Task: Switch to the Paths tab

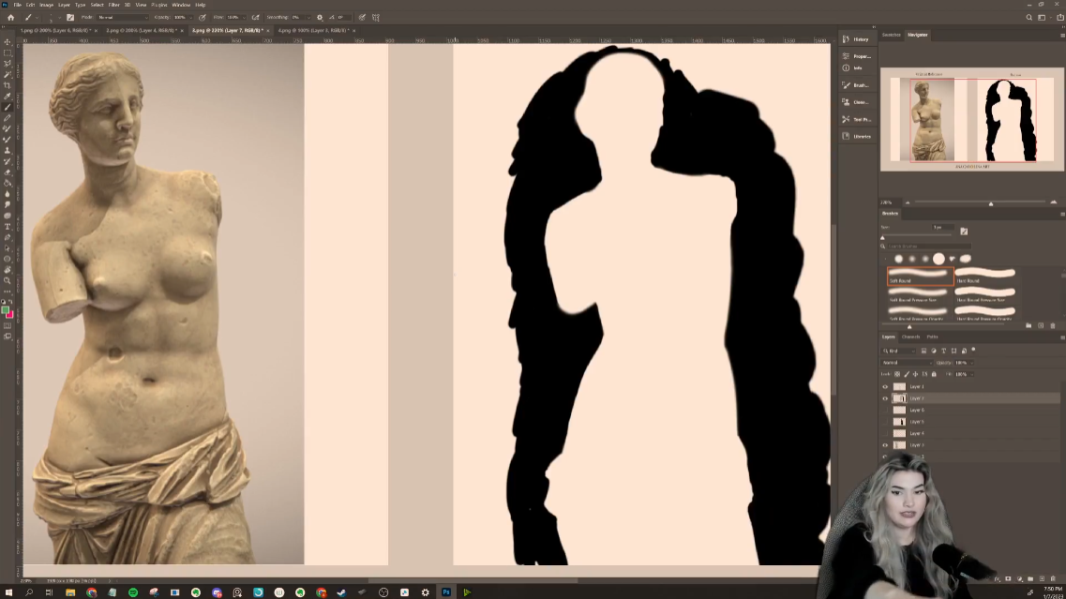Action: 932,337
